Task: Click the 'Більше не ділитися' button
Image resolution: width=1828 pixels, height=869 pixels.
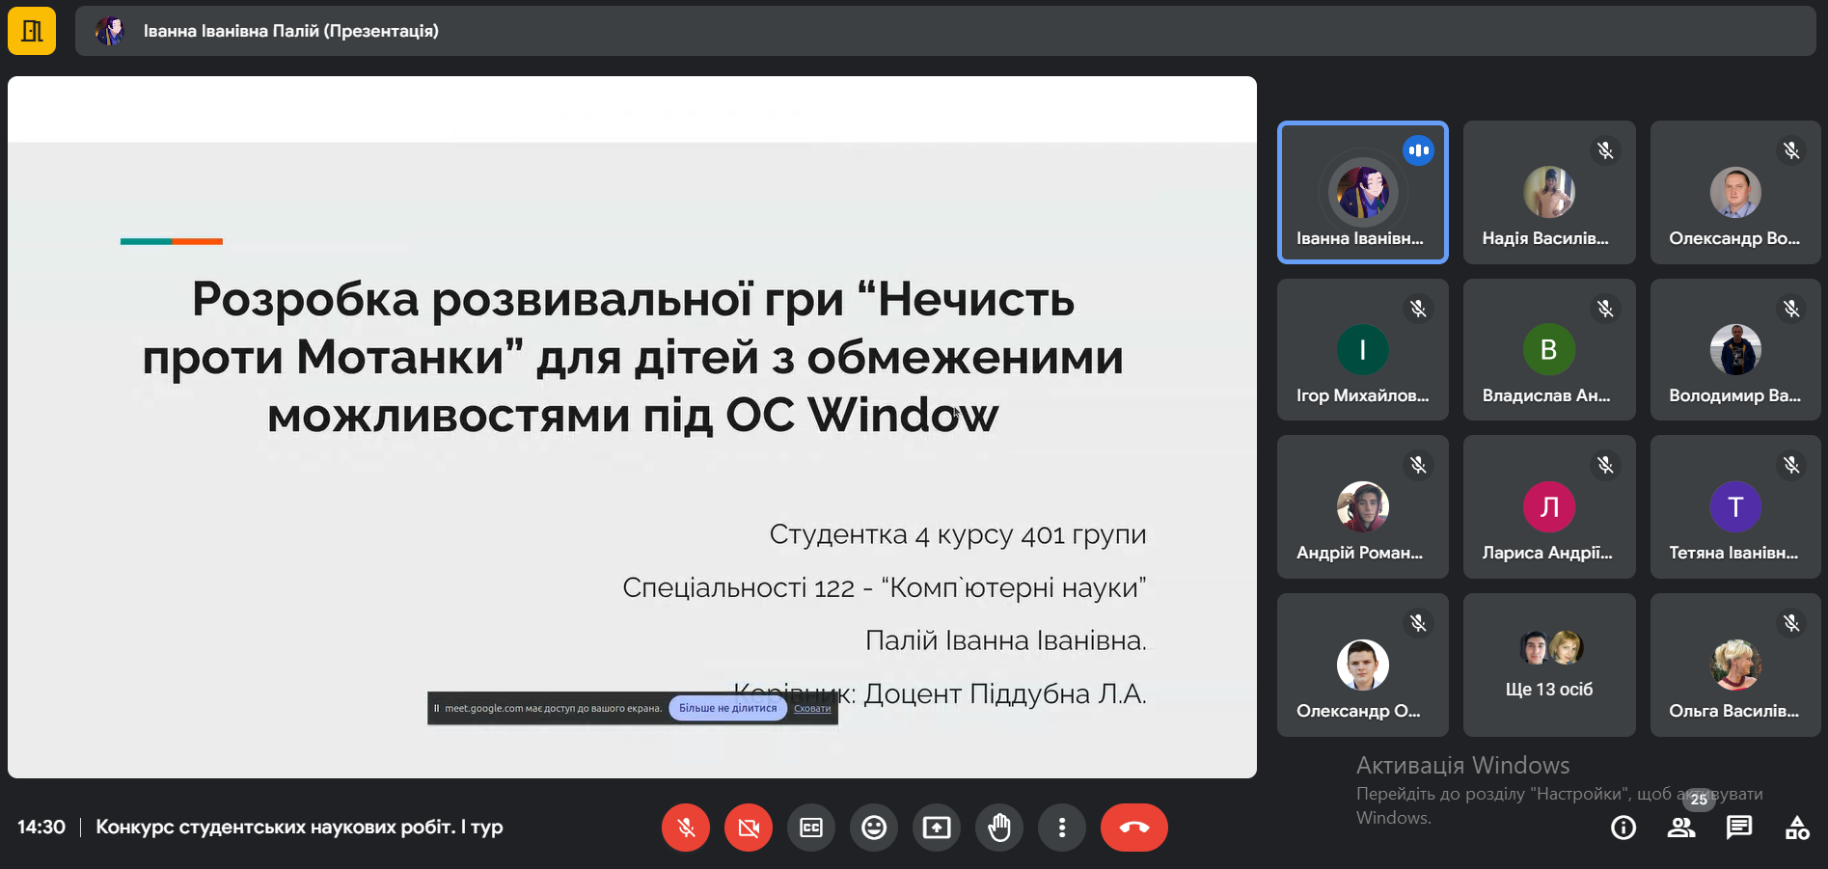Action: coord(727,708)
